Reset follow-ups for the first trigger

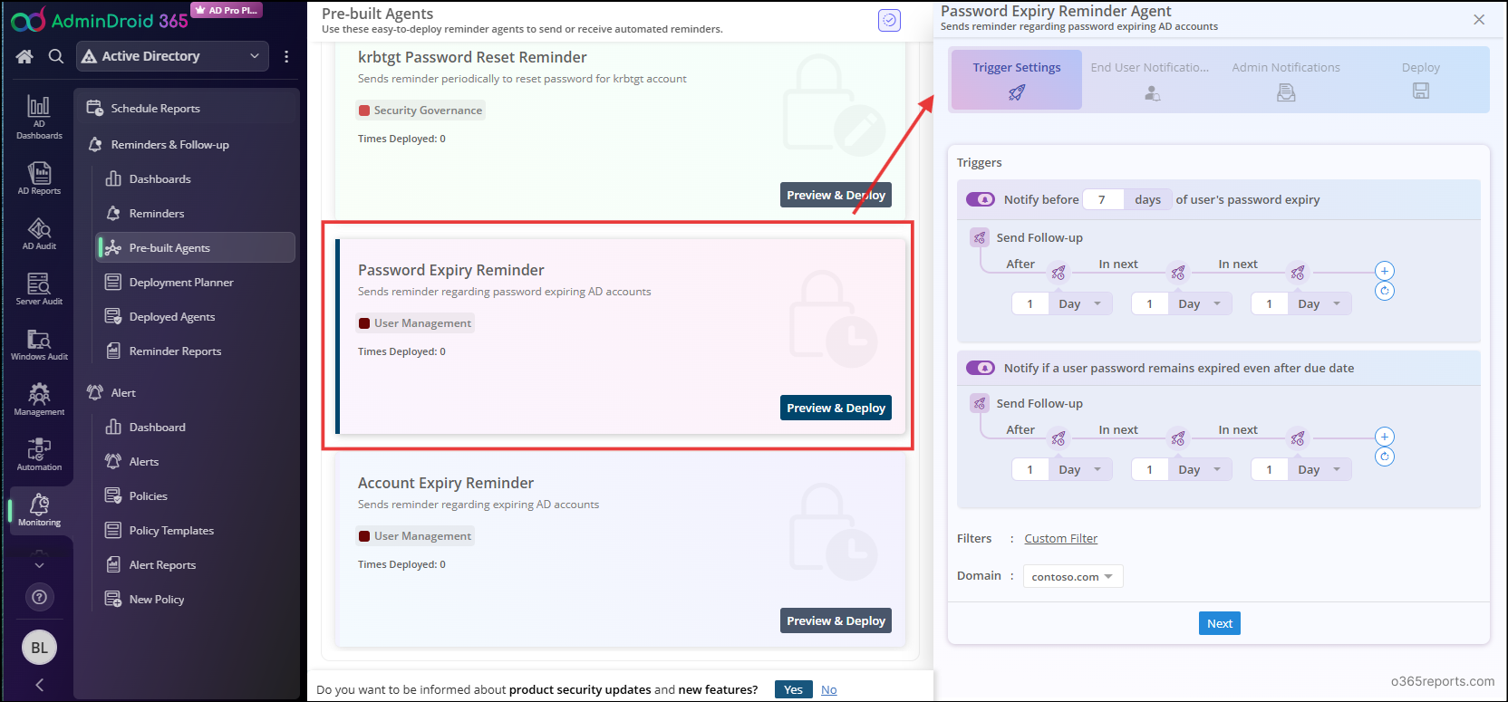1384,291
